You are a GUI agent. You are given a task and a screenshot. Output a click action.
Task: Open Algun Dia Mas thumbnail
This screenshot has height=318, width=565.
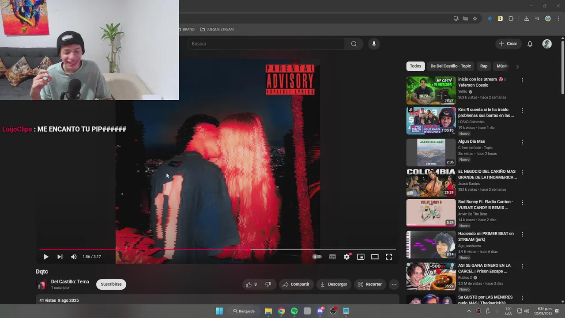tap(431, 152)
